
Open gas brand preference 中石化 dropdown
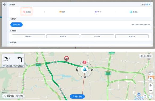[x=148, y=5]
